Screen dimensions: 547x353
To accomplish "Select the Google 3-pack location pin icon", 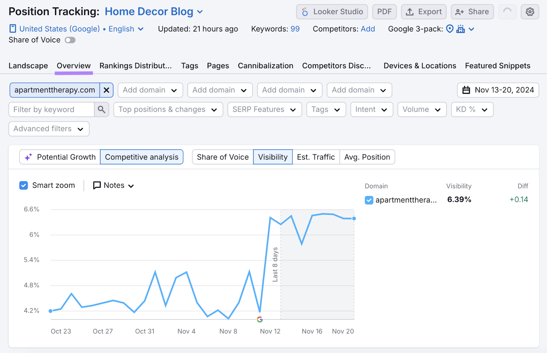I will click(450, 29).
